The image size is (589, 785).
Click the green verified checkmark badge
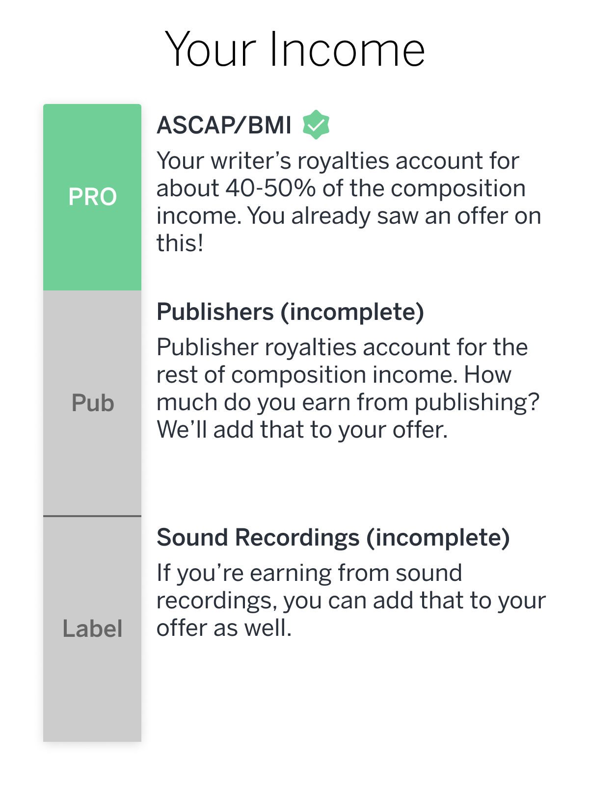click(x=316, y=125)
